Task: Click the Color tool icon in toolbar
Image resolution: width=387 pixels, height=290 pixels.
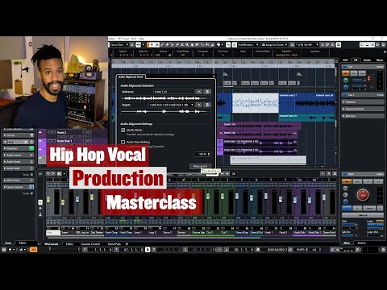Action: pyautogui.click(x=218, y=45)
